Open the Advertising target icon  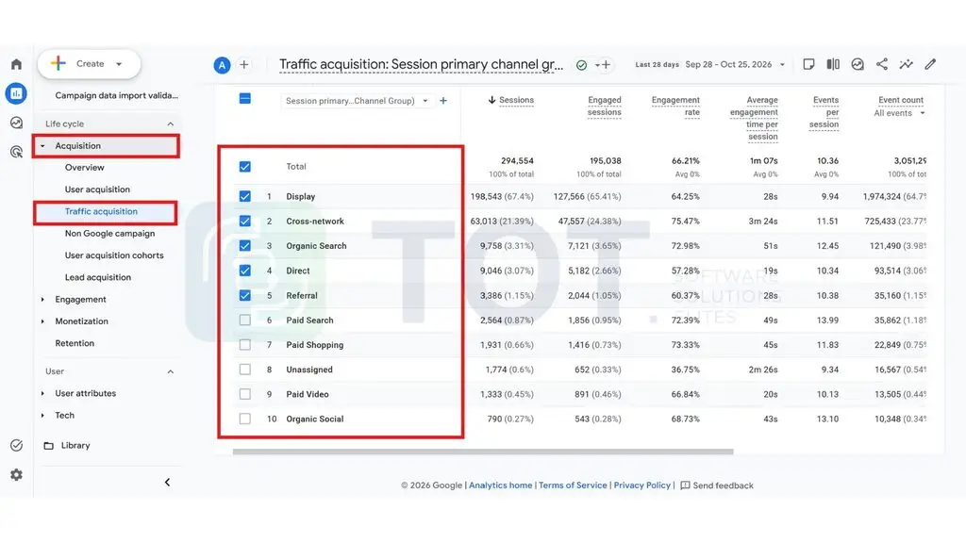[17, 152]
